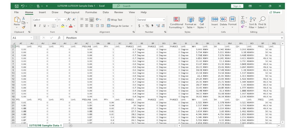The height and width of the screenshot is (132, 292).
Task: Expand the Calibri font name dropdown
Action: 56,20
